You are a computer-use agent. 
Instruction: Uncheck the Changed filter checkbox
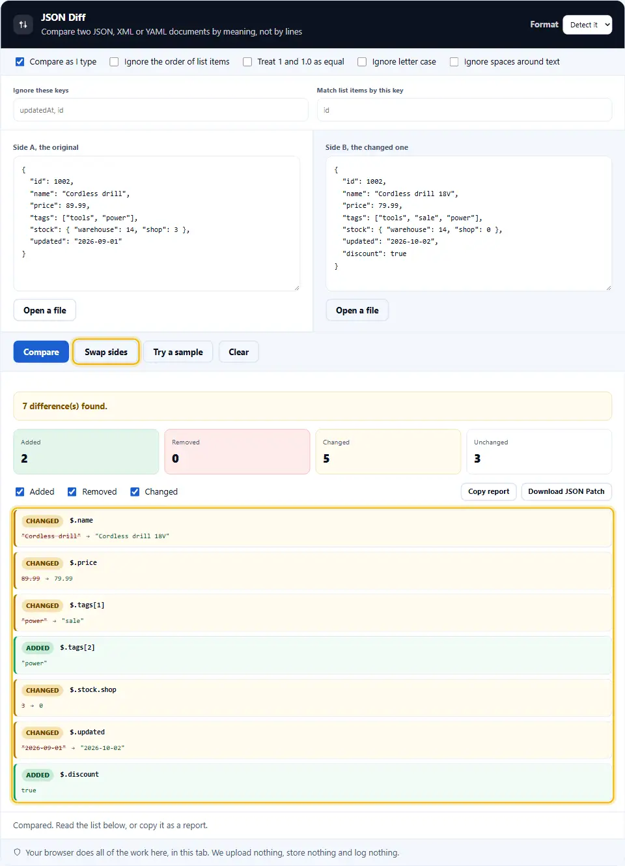135,492
